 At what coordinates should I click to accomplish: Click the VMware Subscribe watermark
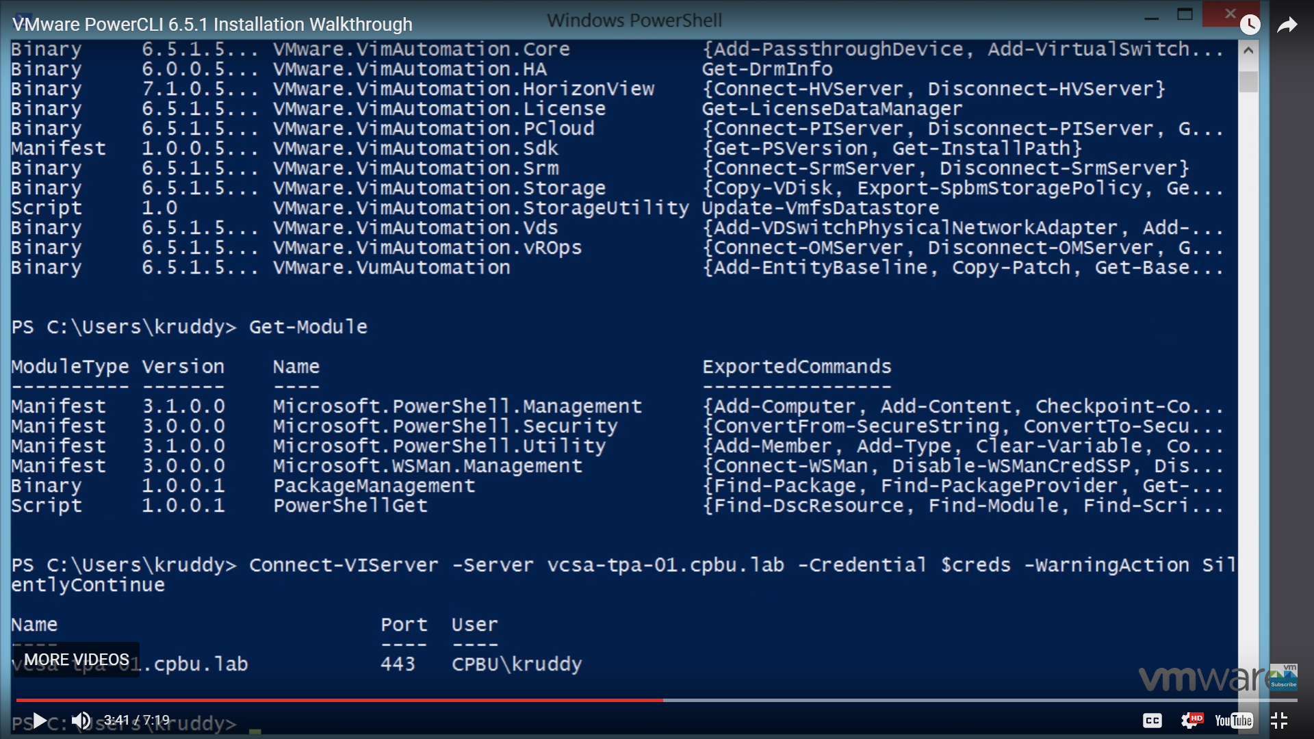[1283, 677]
